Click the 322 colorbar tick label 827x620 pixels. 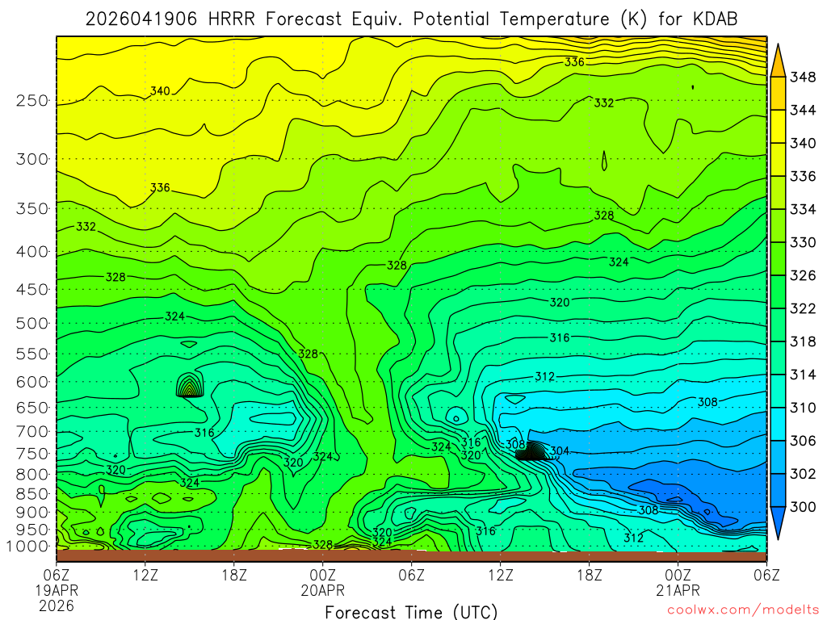click(x=802, y=308)
